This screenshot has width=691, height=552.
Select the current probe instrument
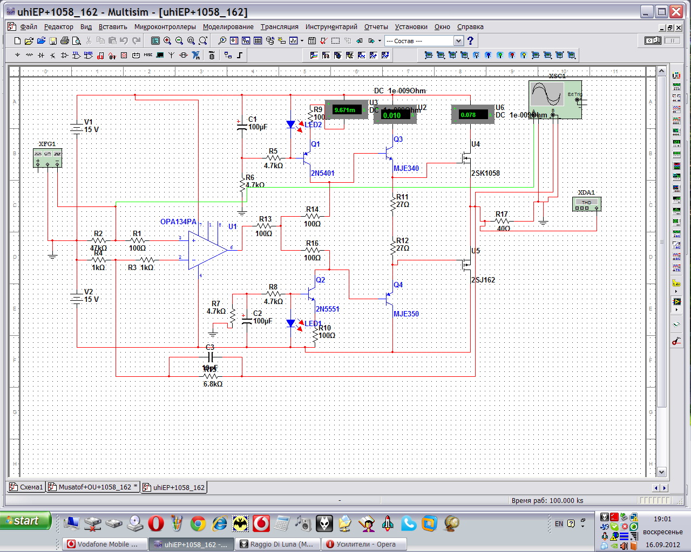coord(676,341)
